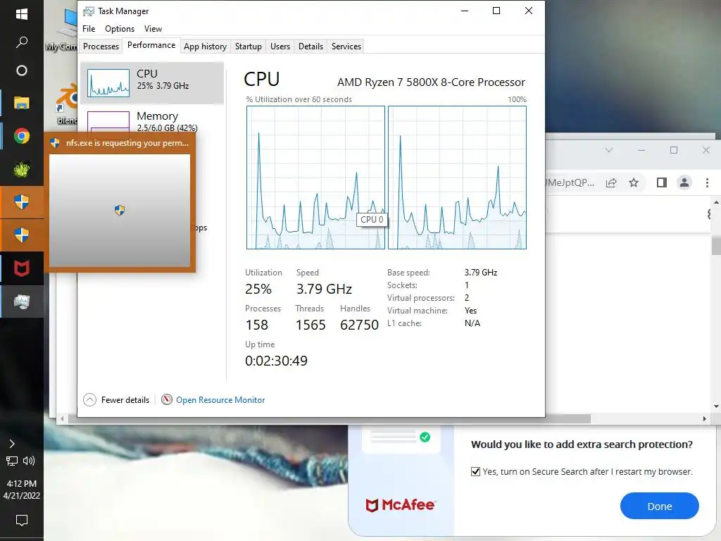This screenshot has height=541, width=721.
Task: Select the second UAC shield taskbar icon
Action: click(x=22, y=235)
